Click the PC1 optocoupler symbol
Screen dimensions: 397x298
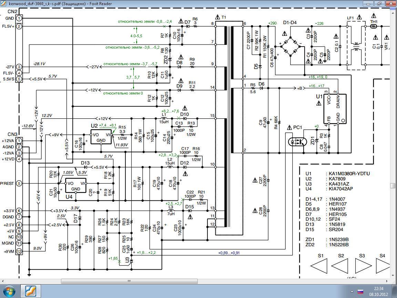(x=297, y=142)
